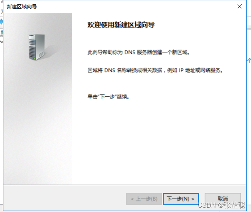Select the globe DNS icon at the left edge
The width and height of the screenshot is (251, 212).
click(x=2, y=32)
